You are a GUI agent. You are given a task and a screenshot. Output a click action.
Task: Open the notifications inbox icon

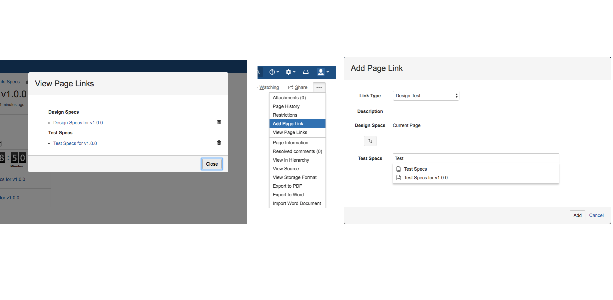pyautogui.click(x=306, y=72)
